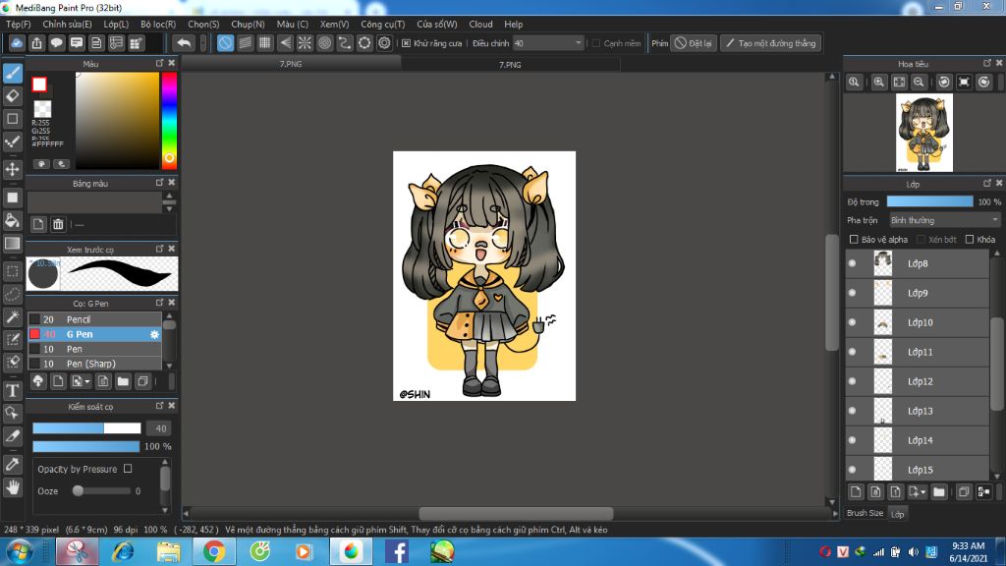Select the Hand tool
Image resolution: width=1006 pixels, height=566 pixels.
tap(12, 487)
